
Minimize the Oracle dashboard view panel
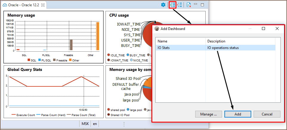point(196,4)
